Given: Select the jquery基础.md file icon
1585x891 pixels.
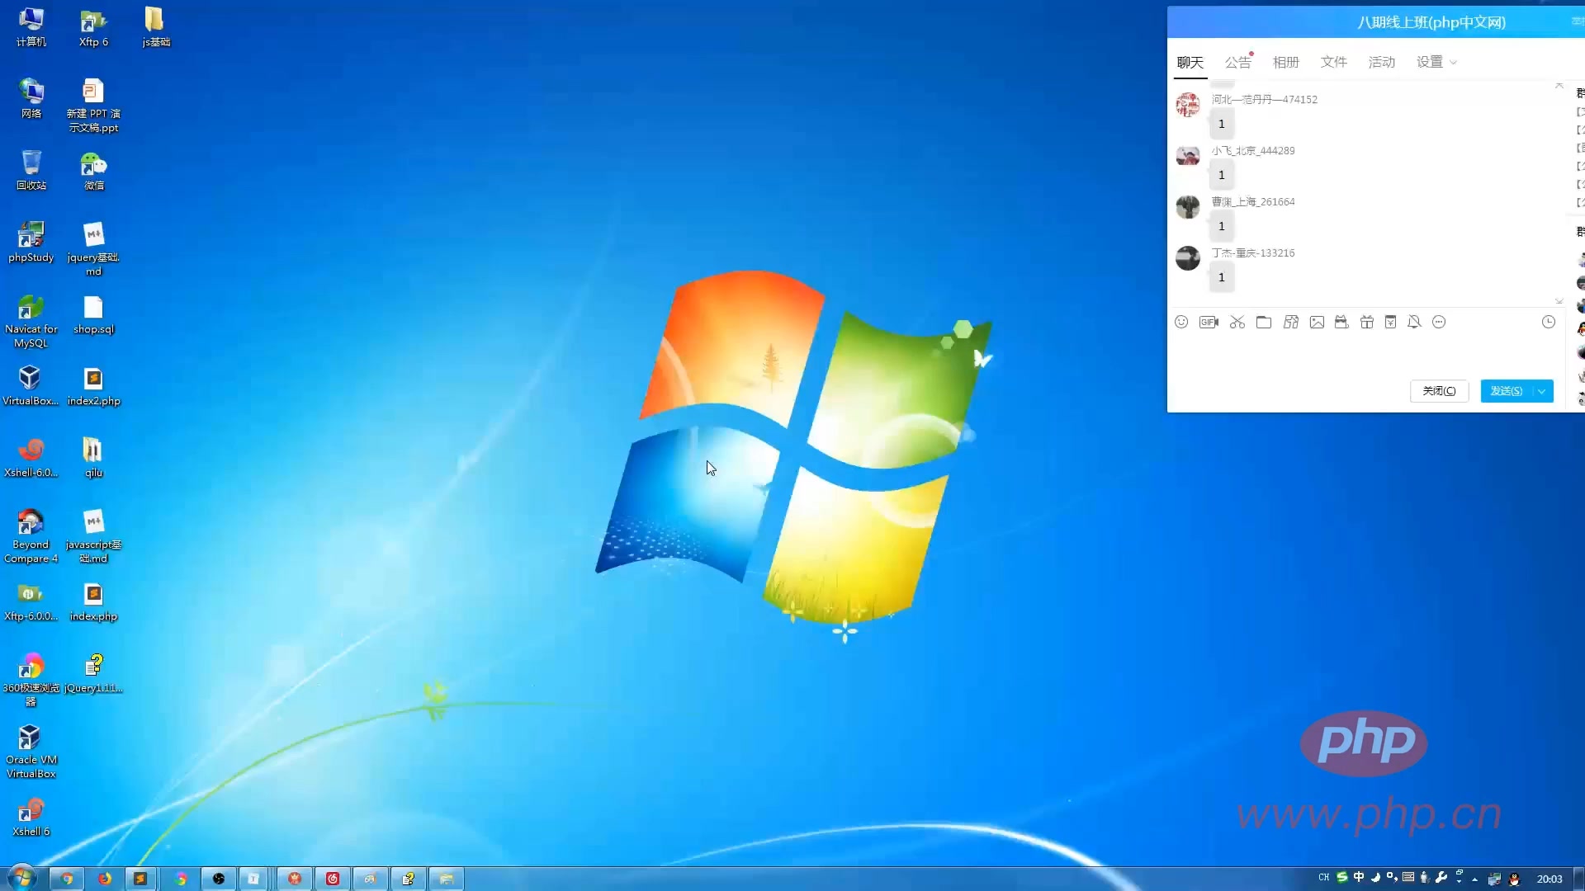Looking at the screenshot, I should coord(93,248).
